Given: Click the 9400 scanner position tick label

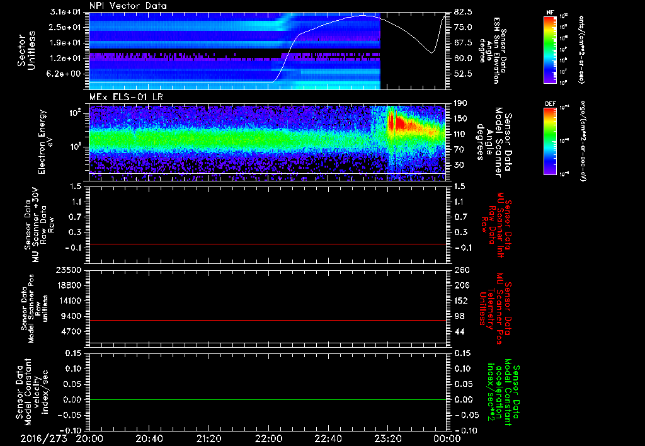Looking at the screenshot, I should point(72,316).
